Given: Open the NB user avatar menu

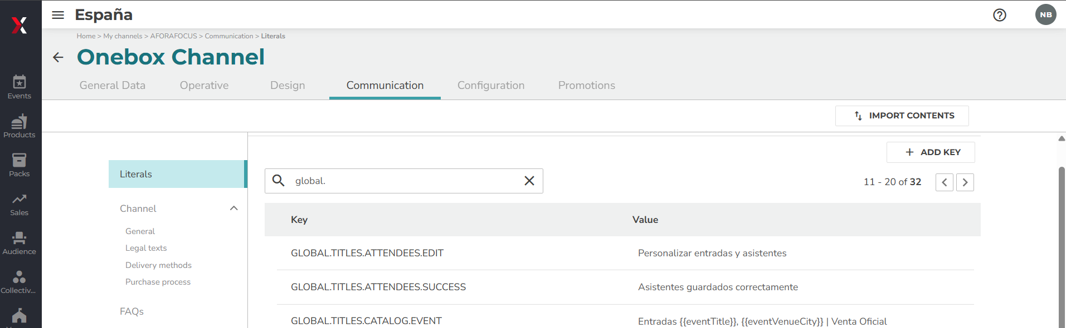Looking at the screenshot, I should (1045, 15).
